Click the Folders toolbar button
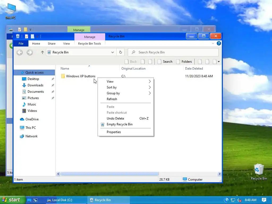Image resolution: width=272 pixels, height=204 pixels. pyautogui.click(x=184, y=62)
